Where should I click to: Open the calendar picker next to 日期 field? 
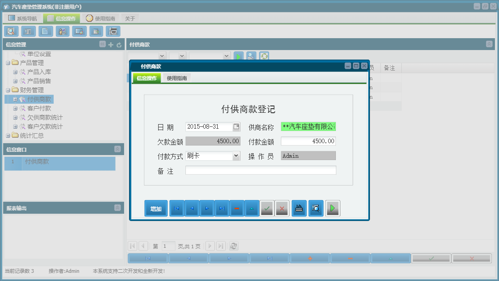click(236, 127)
